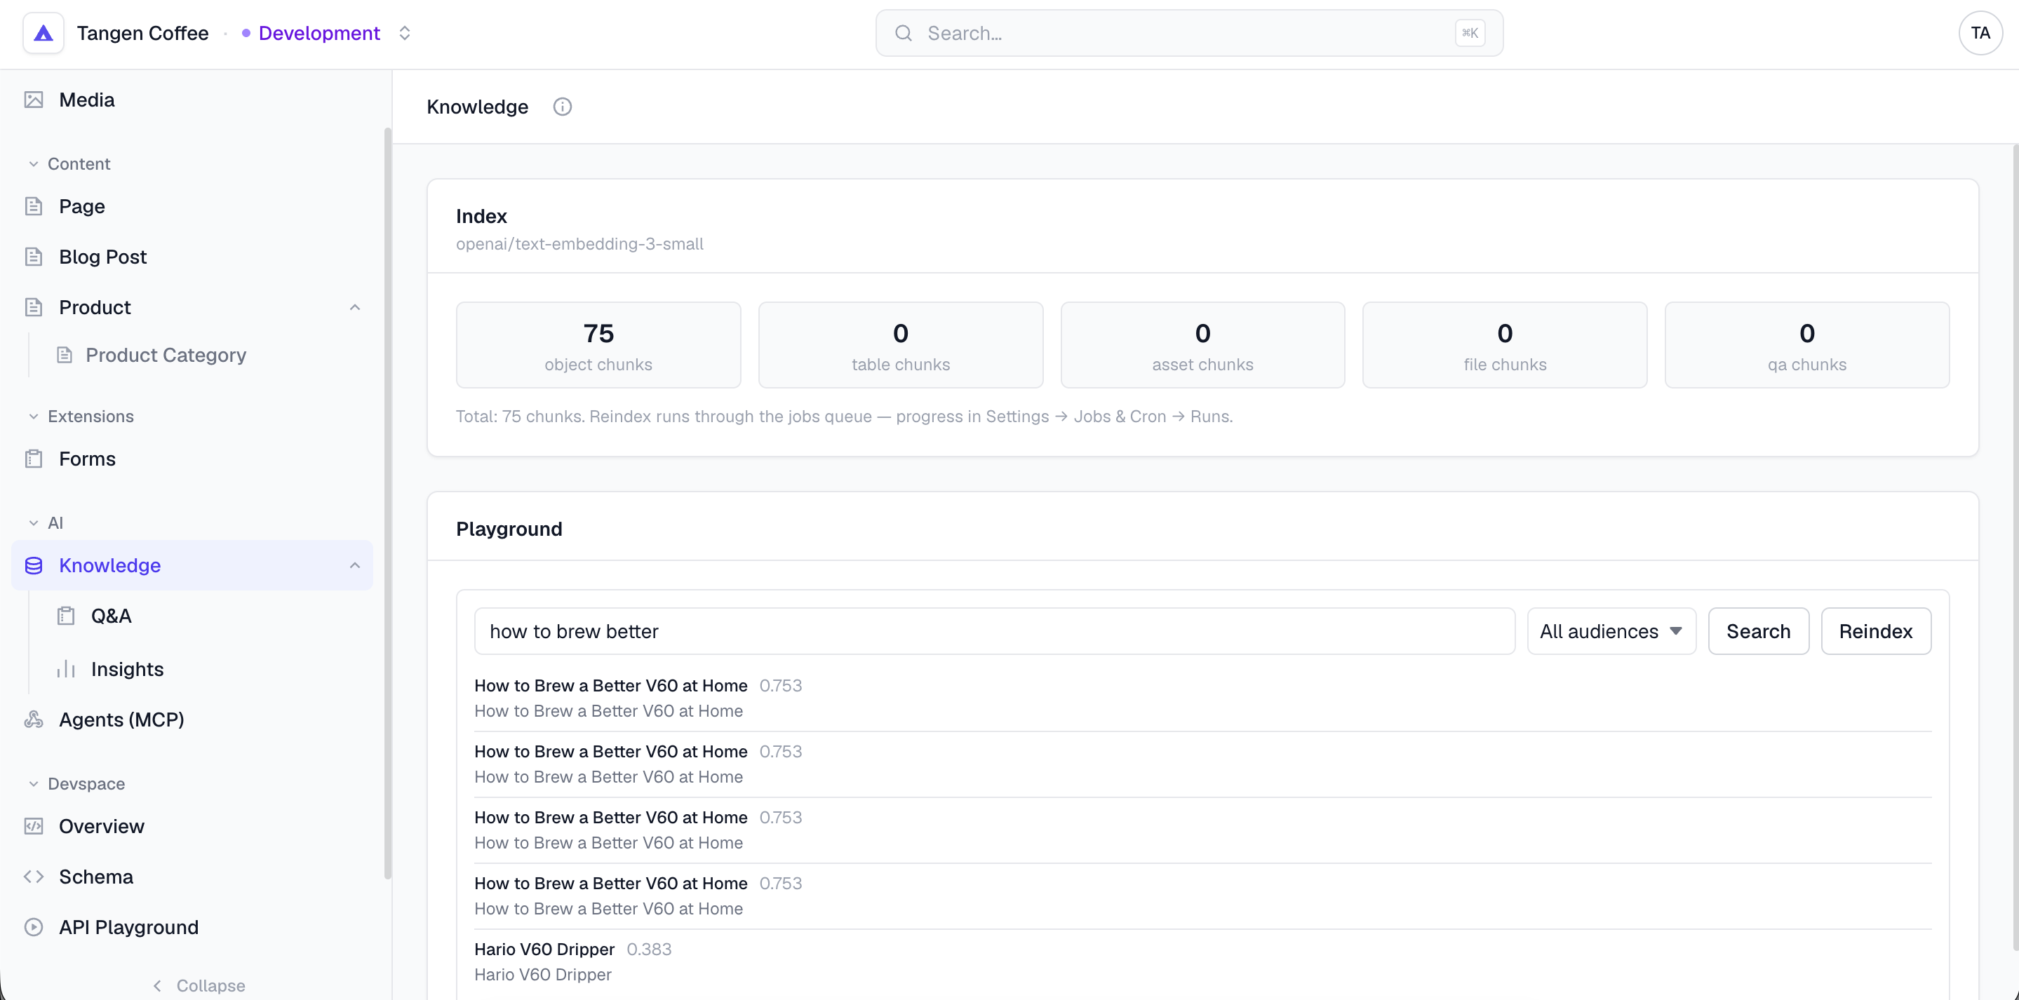Image resolution: width=2019 pixels, height=1000 pixels.
Task: Collapse the Knowledge submenu chevron
Action: [x=355, y=565]
